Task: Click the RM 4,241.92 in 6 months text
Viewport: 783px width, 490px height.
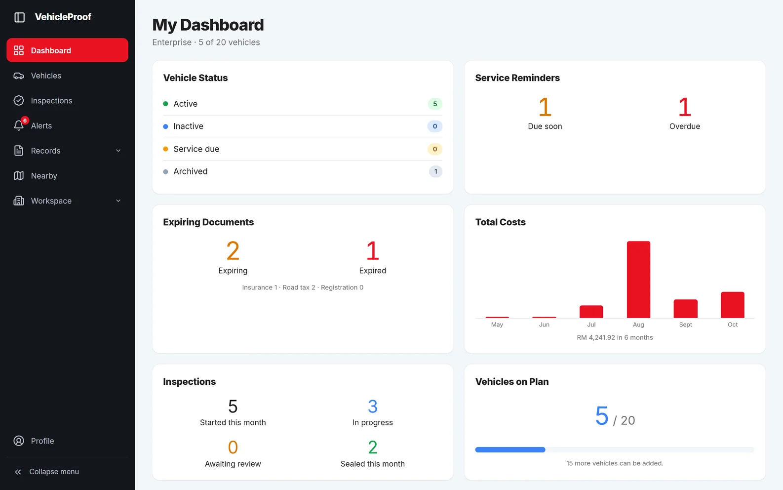Action: coord(615,338)
